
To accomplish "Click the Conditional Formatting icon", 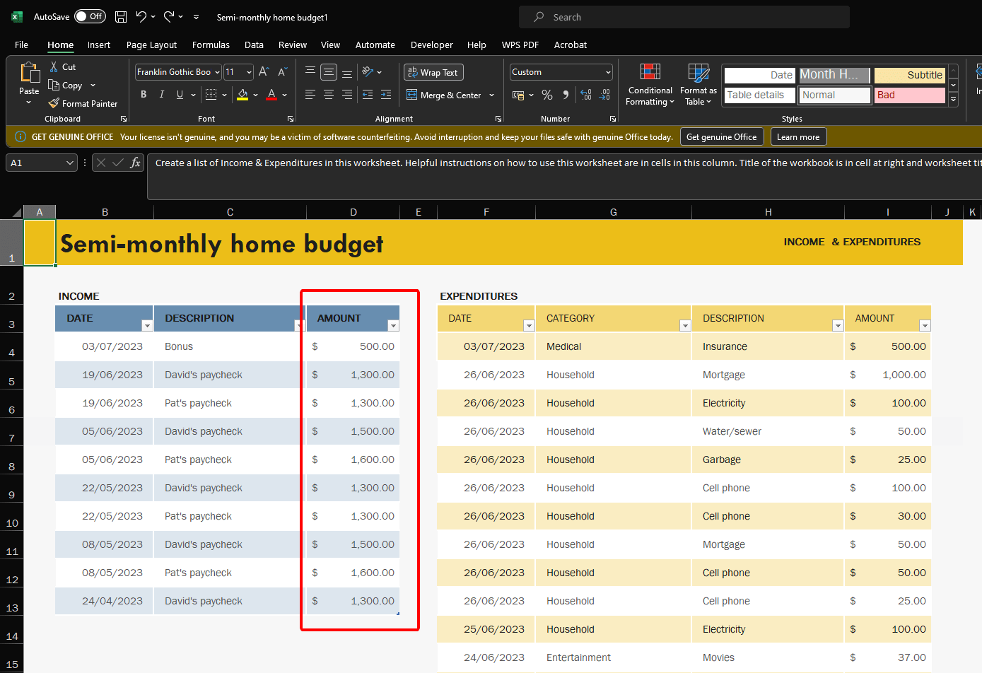I will pyautogui.click(x=650, y=73).
